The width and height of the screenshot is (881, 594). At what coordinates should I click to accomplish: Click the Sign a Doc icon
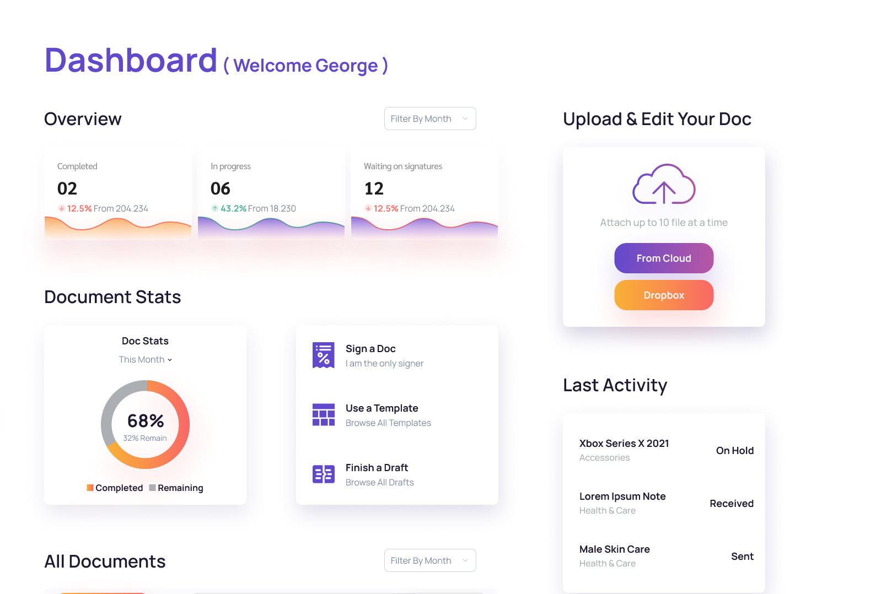click(323, 355)
